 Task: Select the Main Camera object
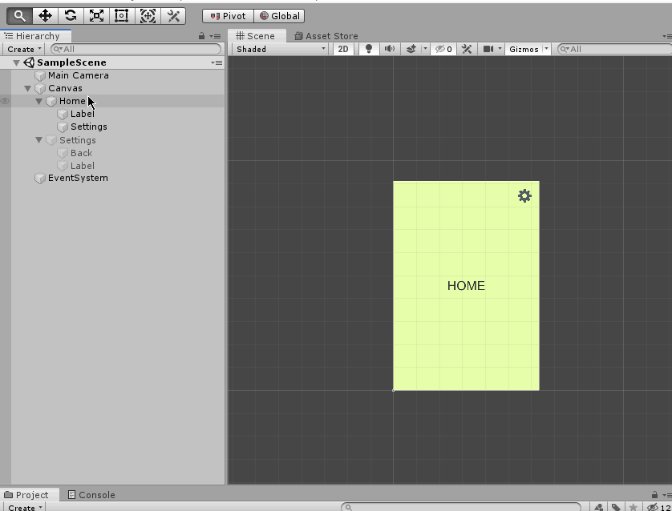(x=79, y=75)
